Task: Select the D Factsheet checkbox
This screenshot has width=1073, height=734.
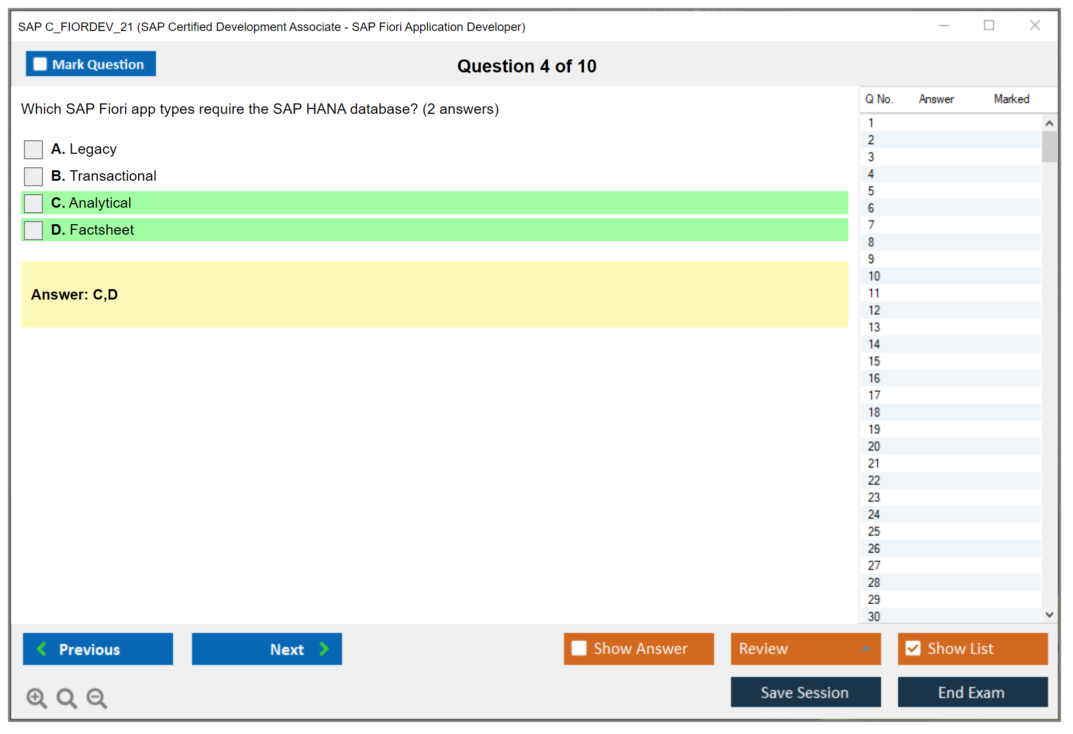Action: (x=33, y=230)
